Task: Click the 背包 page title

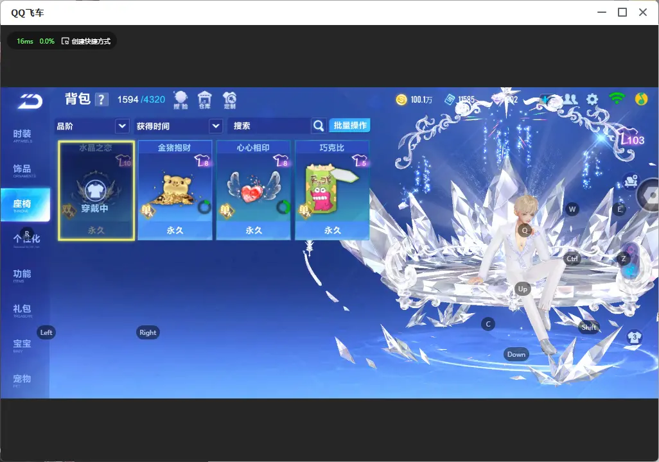Action: [x=78, y=99]
